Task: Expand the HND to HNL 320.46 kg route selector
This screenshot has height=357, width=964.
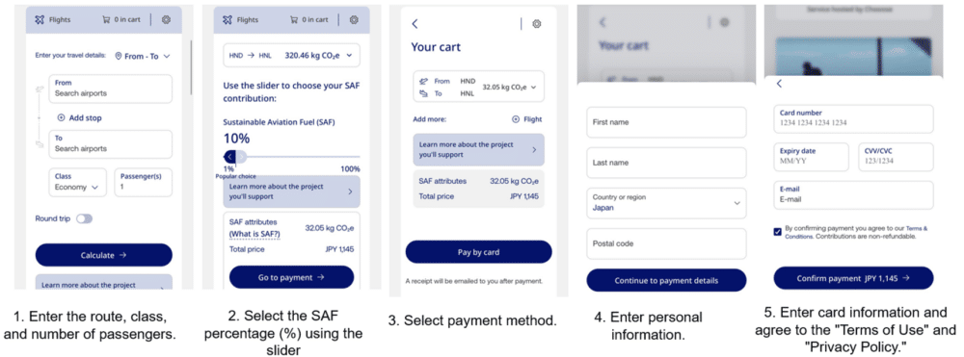Action: (291, 55)
